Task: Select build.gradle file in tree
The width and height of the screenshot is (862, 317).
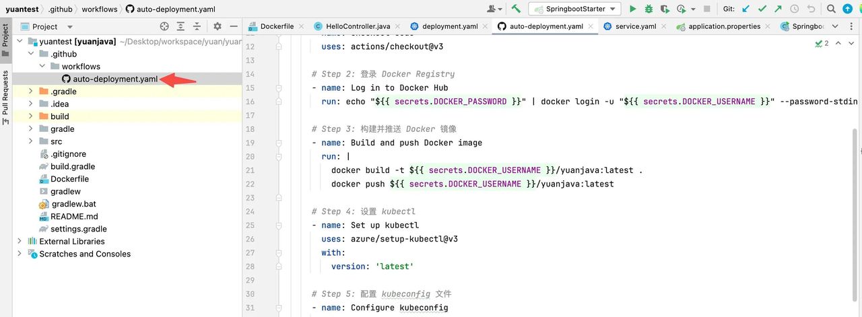Action: click(x=67, y=166)
